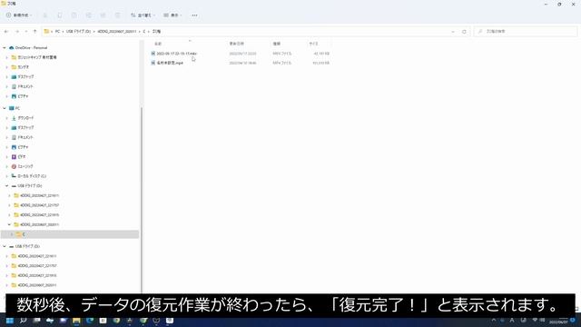581x327 pixels.
Task: Sort by the 名前 (Name) column header
Action: click(158, 44)
